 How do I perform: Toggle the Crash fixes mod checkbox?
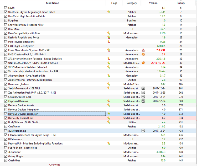click(x=6, y=160)
